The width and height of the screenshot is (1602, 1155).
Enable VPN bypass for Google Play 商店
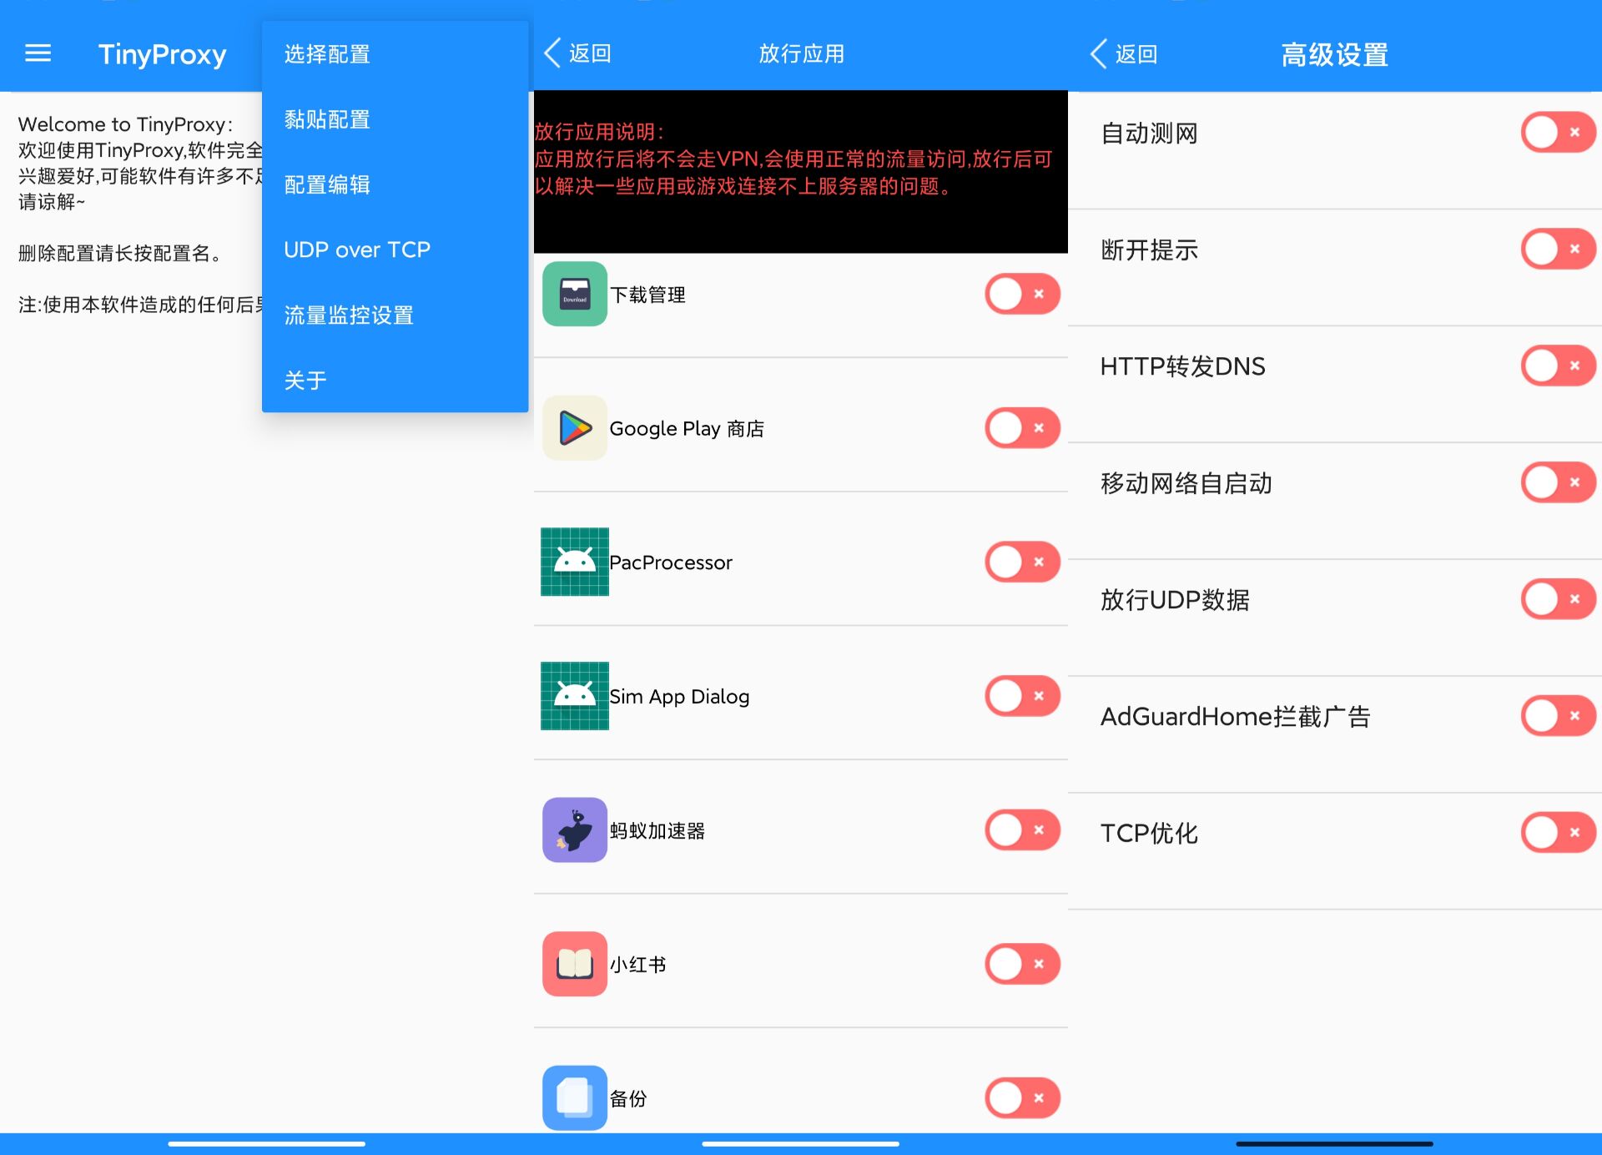click(x=1021, y=428)
